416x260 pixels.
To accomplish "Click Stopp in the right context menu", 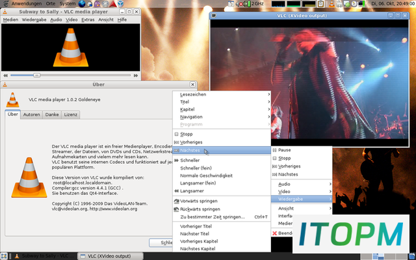I will 302,159.
